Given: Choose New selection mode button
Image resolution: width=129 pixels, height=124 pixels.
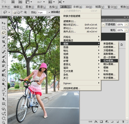Looking at the screenshot, I should click(15, 12).
